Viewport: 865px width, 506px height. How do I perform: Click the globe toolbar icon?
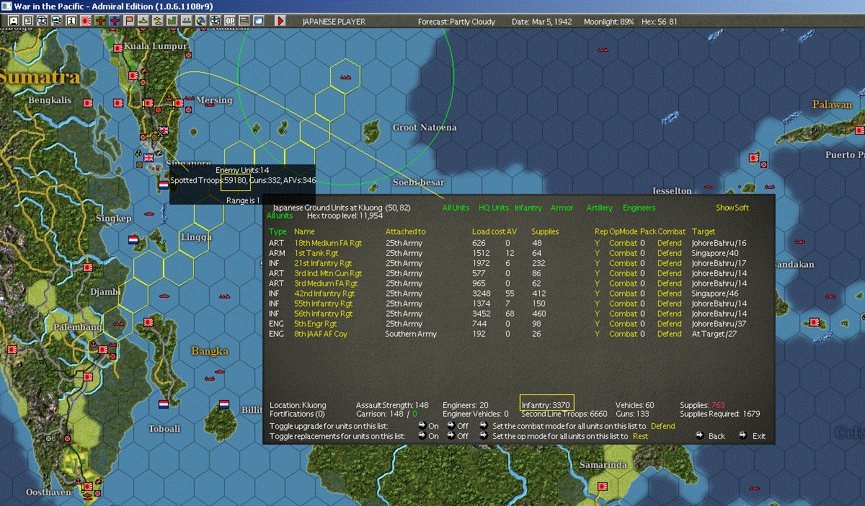click(200, 21)
